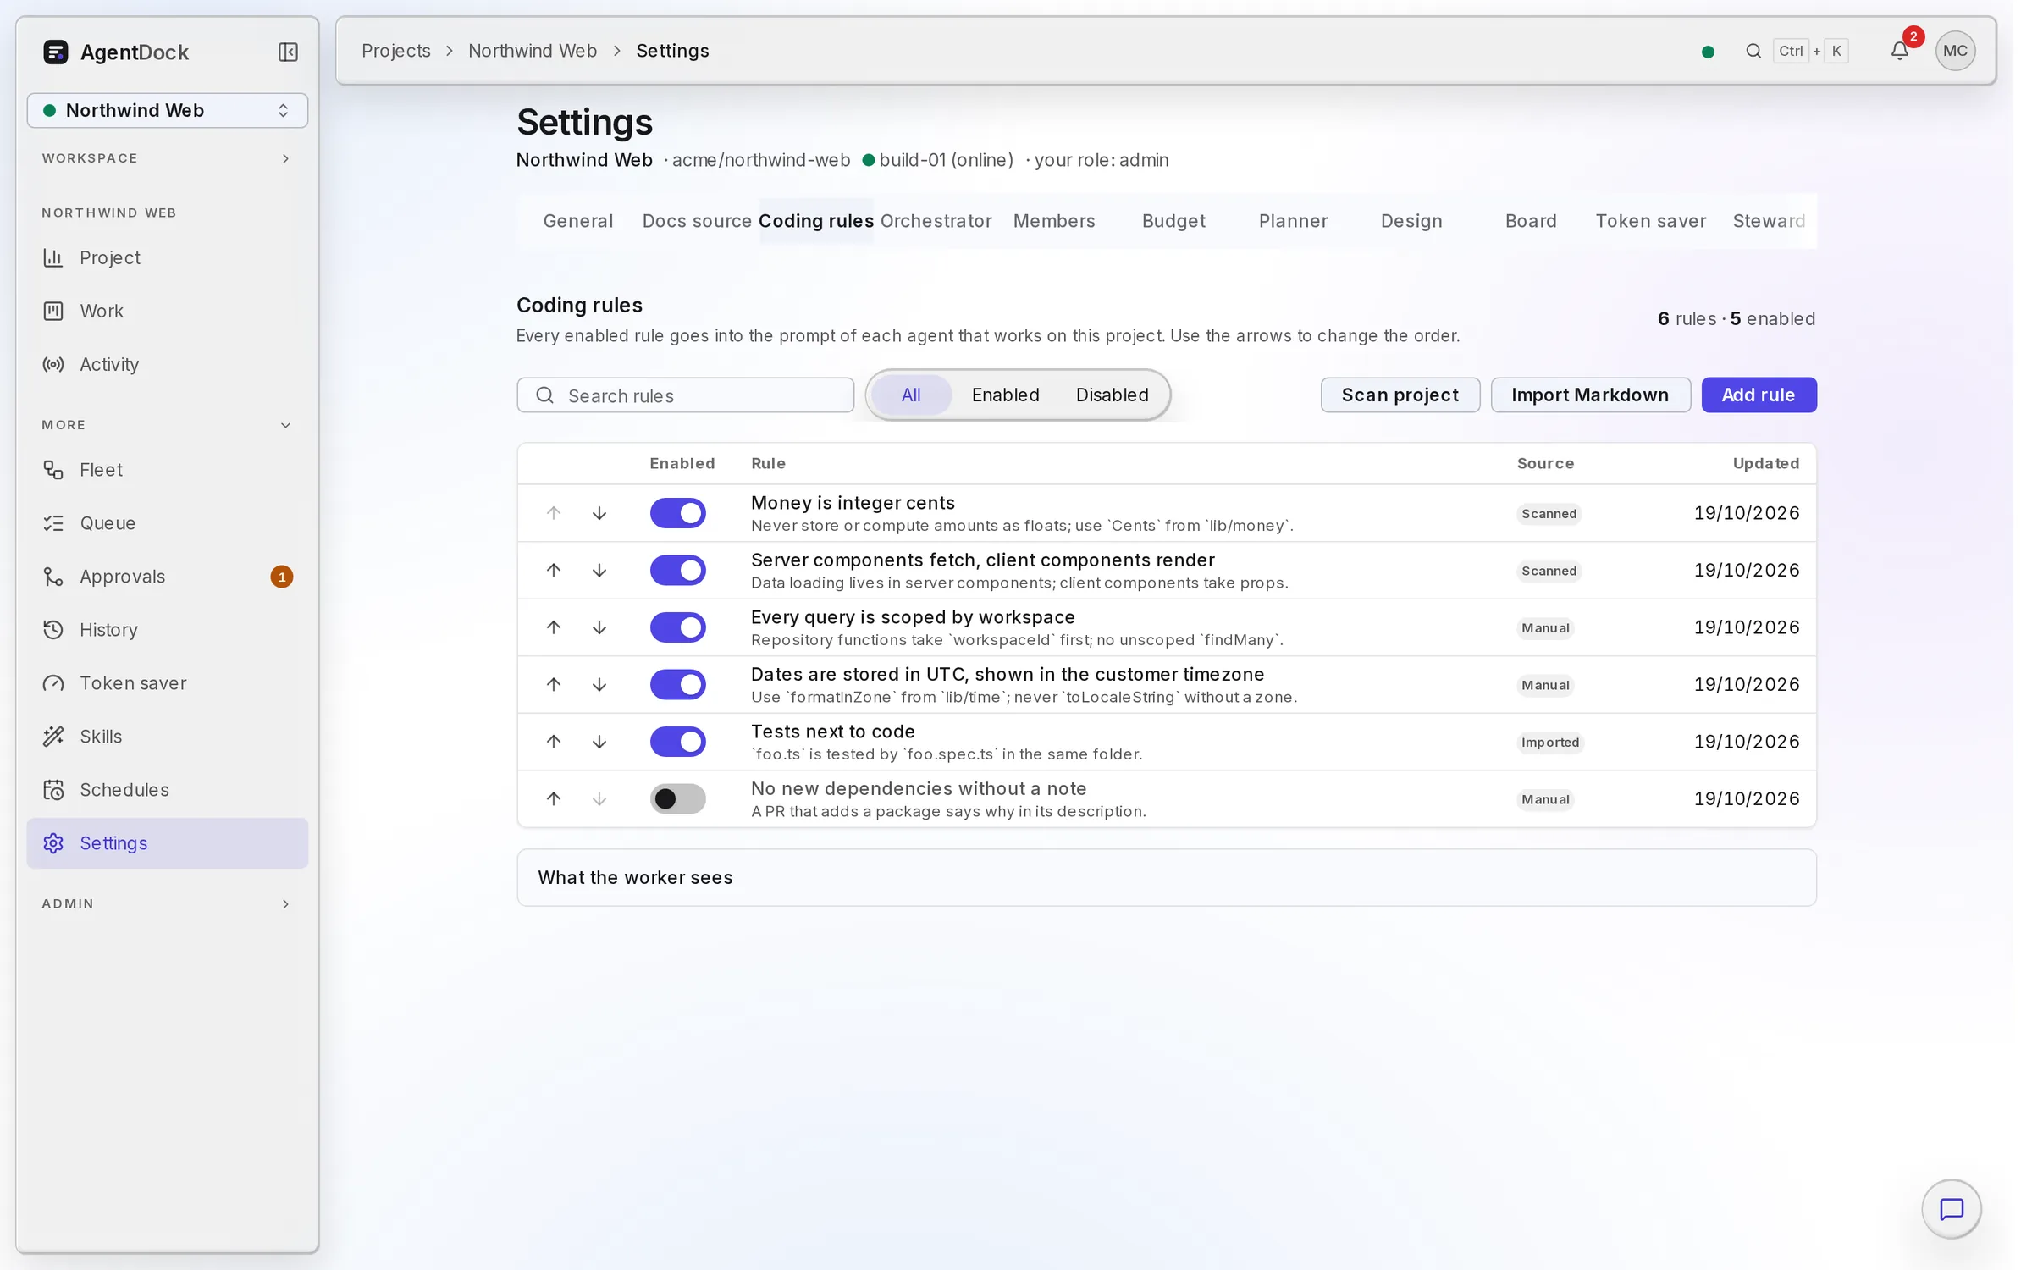Expand 'What the worker sees' panel
2032x1270 pixels.
coord(1167,877)
